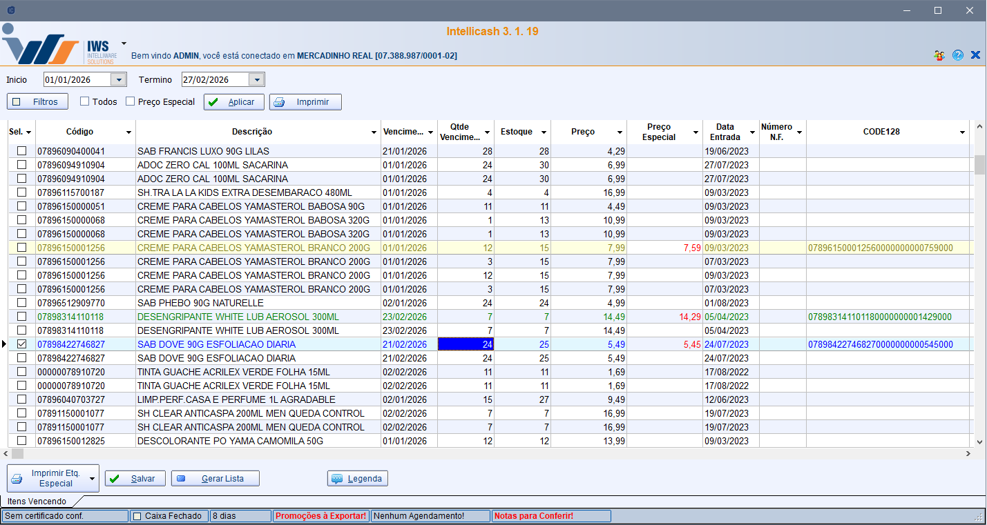This screenshot has width=987, height=525.
Task: Open Descrição column filter arrow
Action: 374,132
